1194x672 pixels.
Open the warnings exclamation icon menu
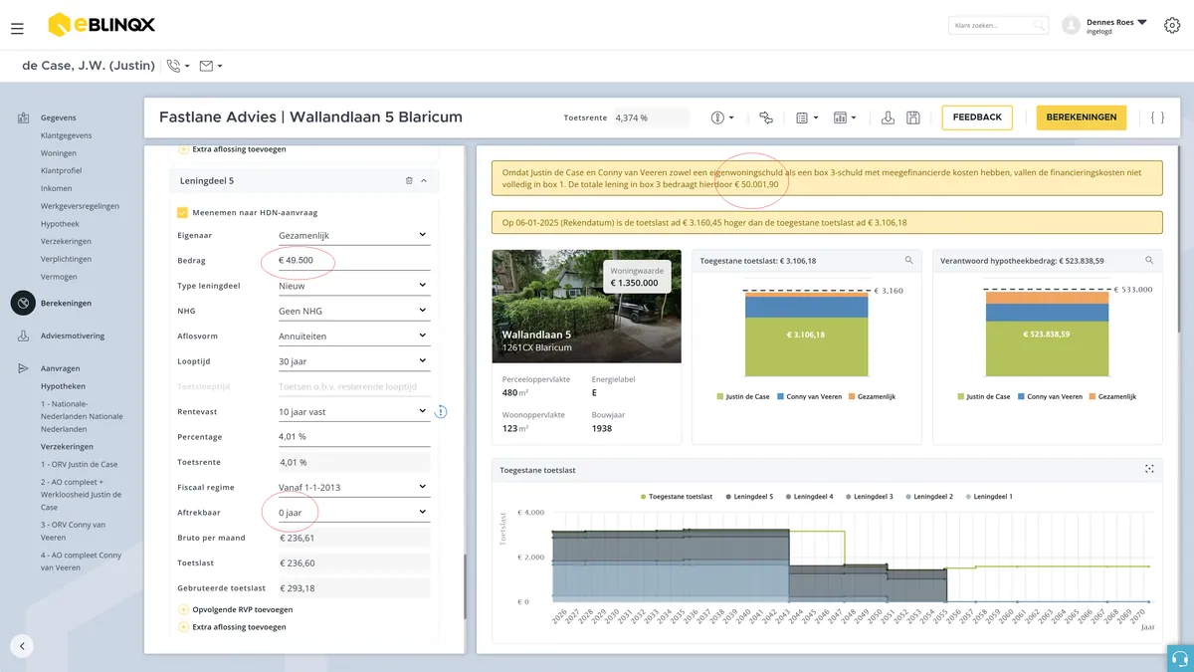[722, 117]
